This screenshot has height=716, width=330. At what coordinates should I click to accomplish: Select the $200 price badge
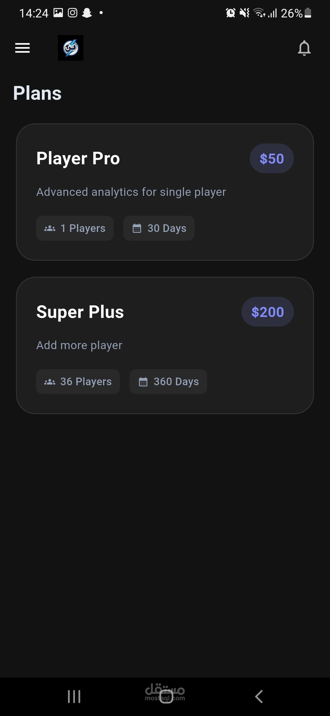pos(267,312)
